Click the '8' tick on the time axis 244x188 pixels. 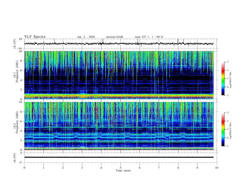point(178,168)
